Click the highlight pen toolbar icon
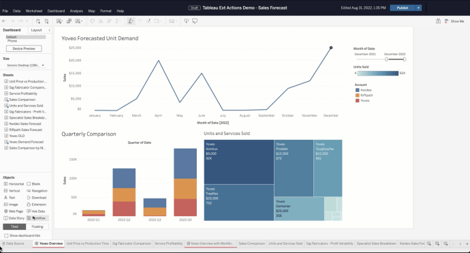This screenshot has width=470, height=253. point(130,21)
